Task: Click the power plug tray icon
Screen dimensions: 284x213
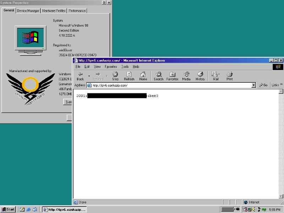Action: coord(237,209)
